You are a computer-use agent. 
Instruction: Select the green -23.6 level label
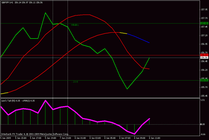tap(75, 82)
